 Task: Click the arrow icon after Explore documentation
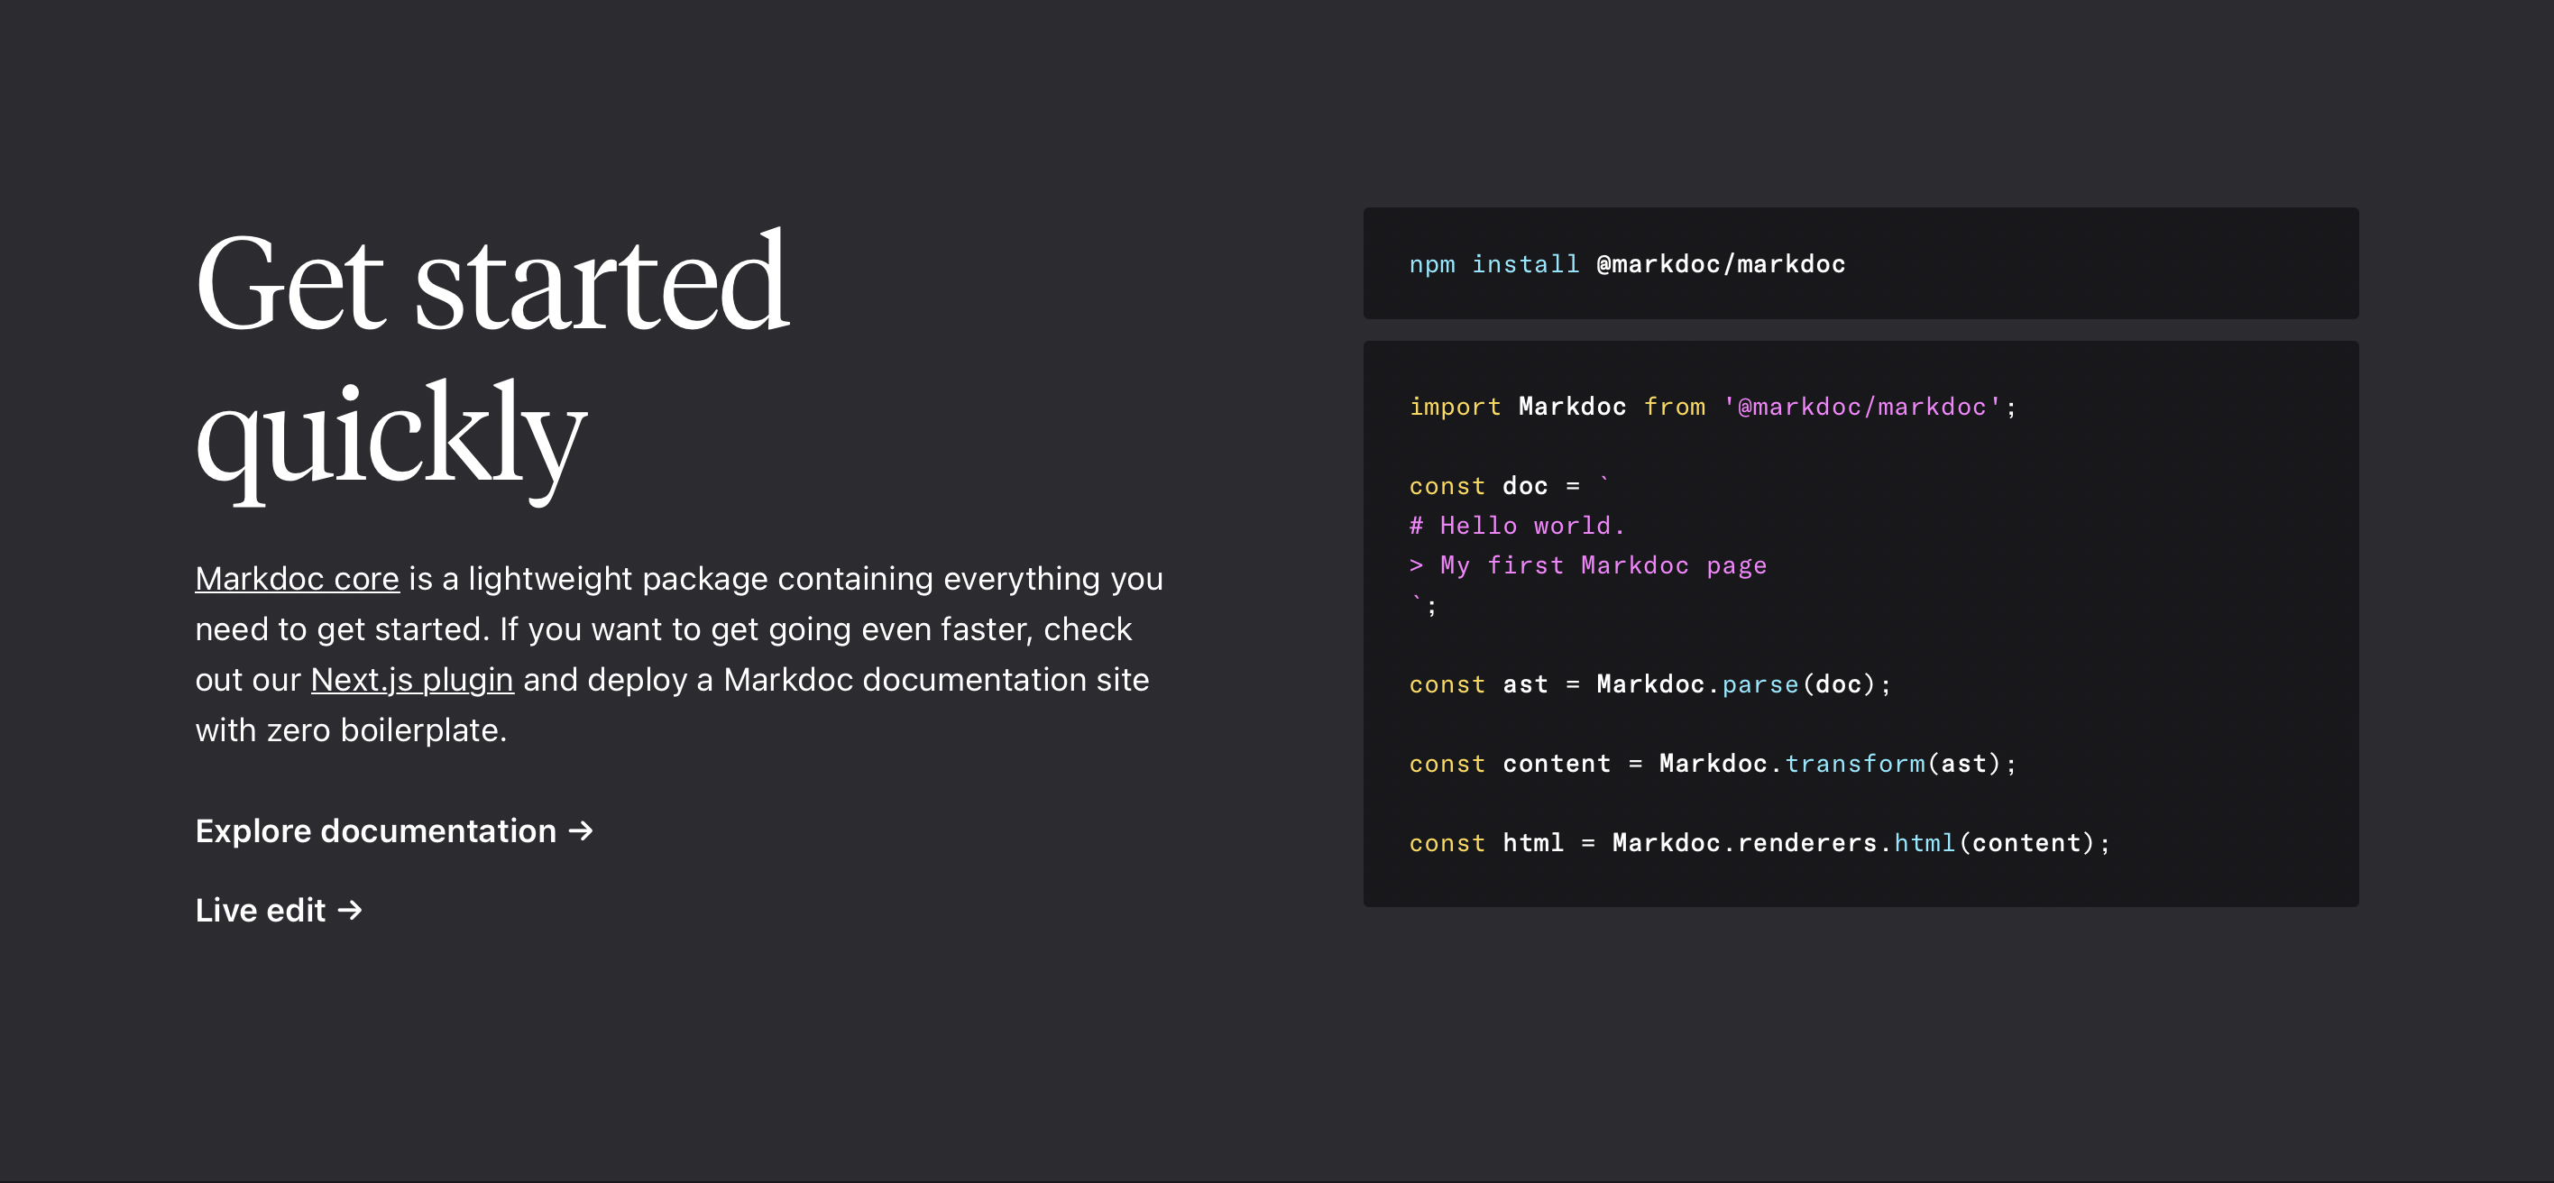tap(581, 831)
